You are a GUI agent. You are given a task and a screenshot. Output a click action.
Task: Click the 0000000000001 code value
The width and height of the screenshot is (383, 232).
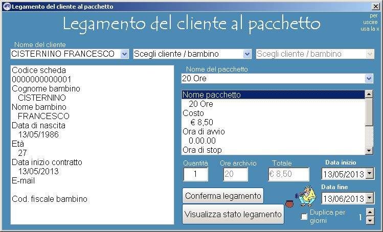(x=41, y=79)
